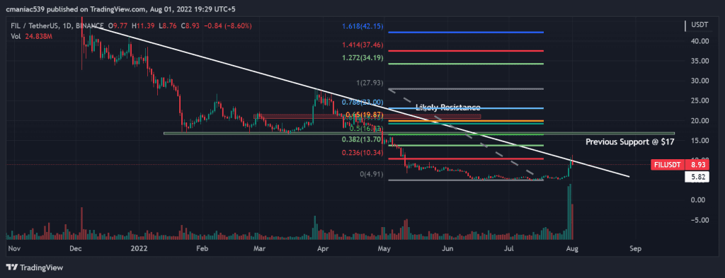This screenshot has width=725, height=278.
Task: Select the 1.618(42.15) Fibonacci label
Action: 363,26
